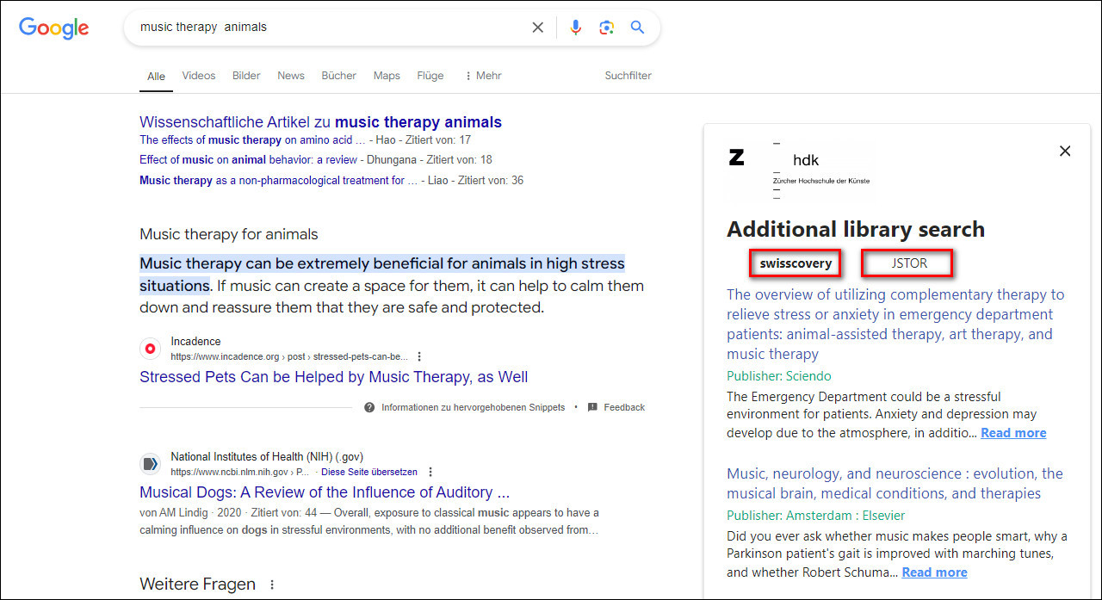Click 'Publisher: Sciendo' text
1102x600 pixels.
(779, 376)
